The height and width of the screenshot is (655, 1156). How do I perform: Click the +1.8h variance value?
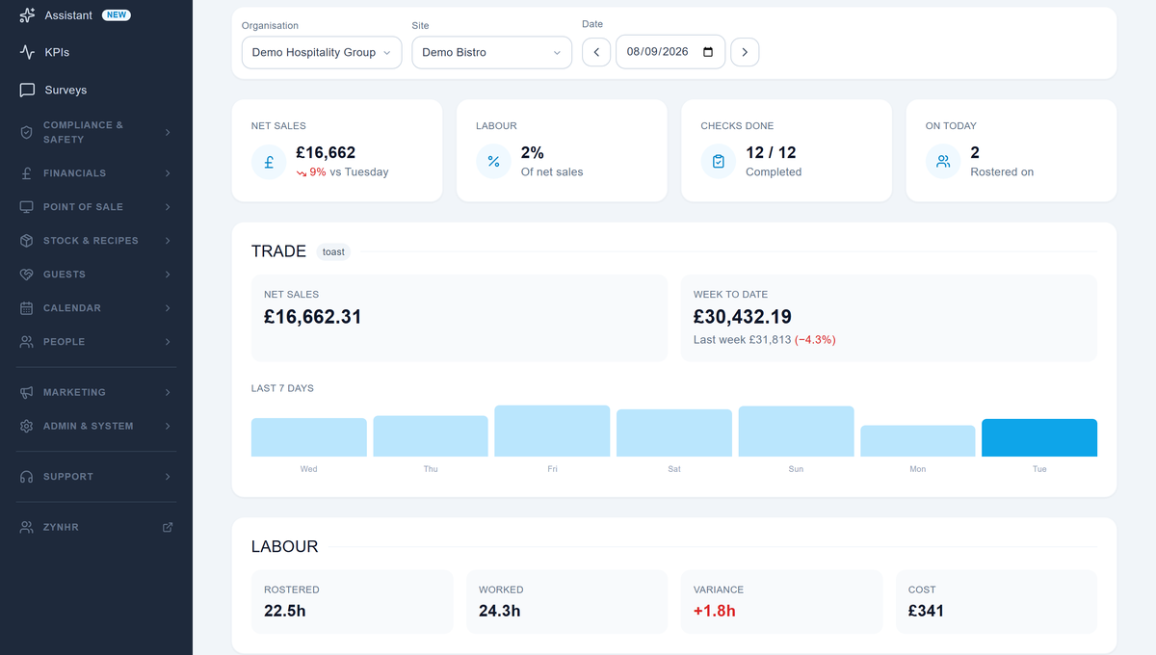click(x=715, y=611)
